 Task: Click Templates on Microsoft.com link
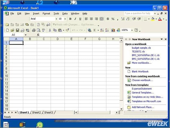pos(146,101)
